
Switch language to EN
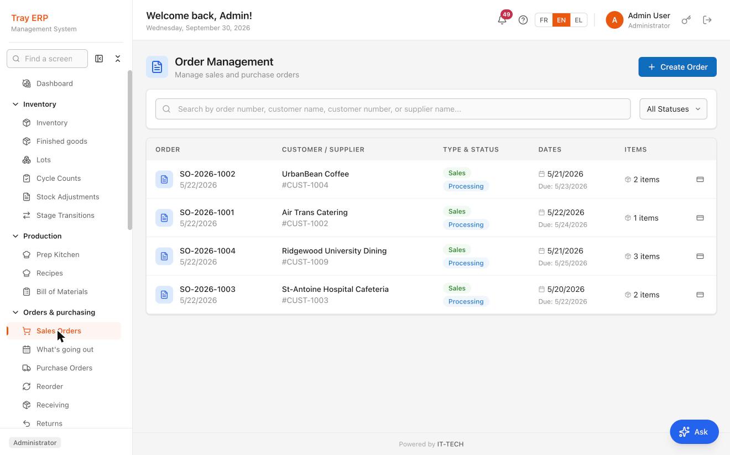[561, 20]
